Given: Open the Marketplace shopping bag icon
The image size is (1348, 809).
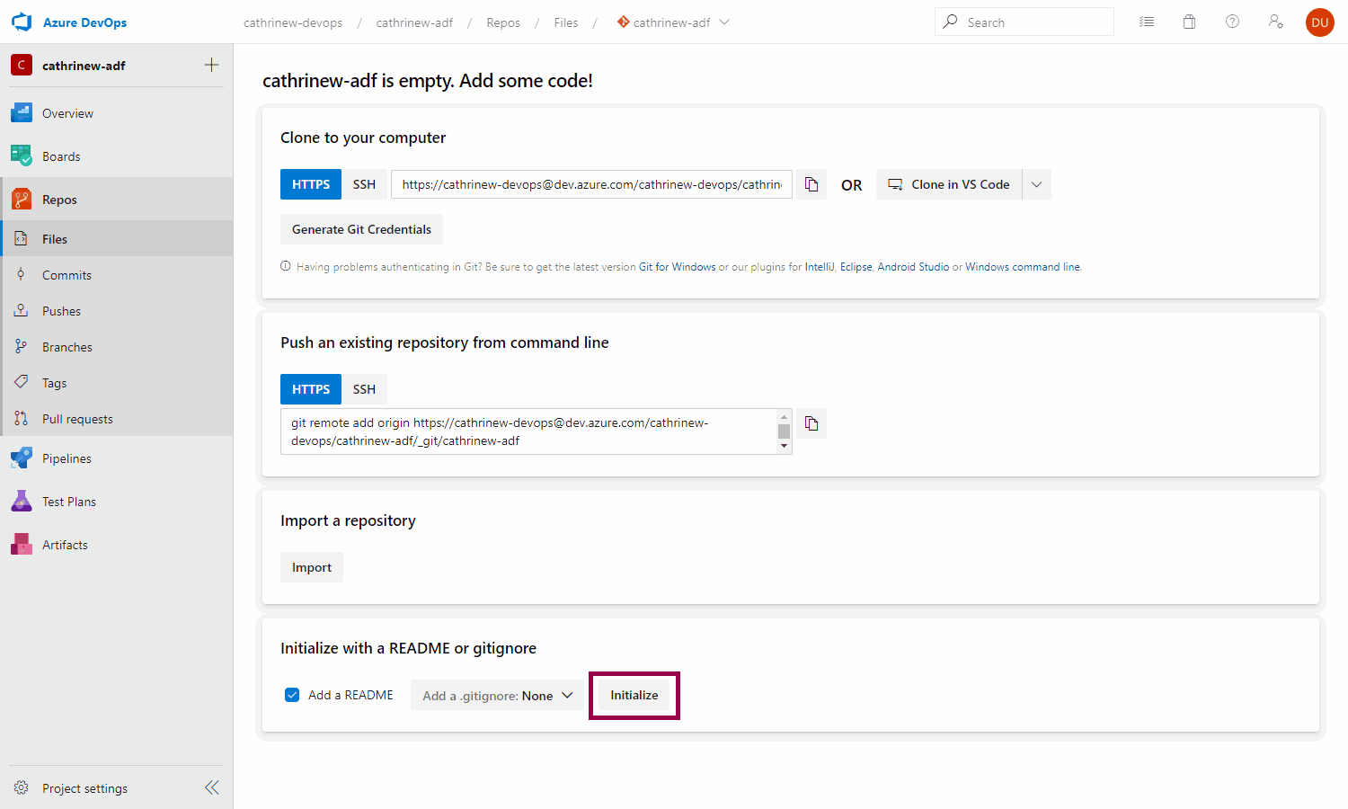Looking at the screenshot, I should click(1189, 22).
